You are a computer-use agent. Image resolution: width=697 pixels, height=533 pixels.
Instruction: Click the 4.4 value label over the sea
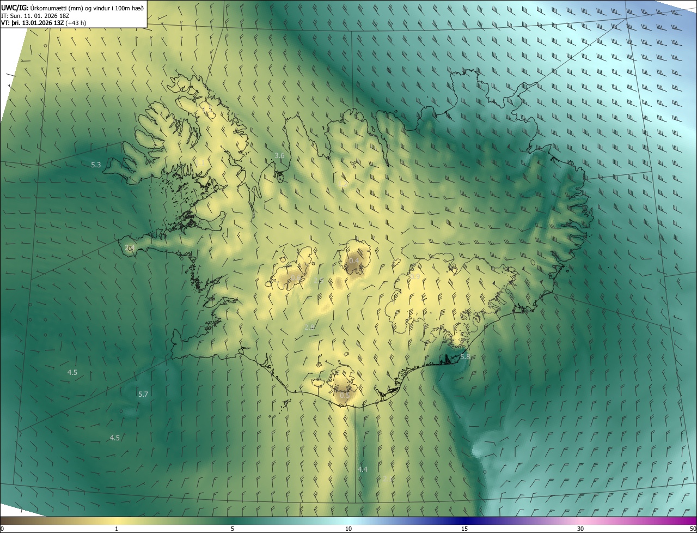click(x=363, y=469)
